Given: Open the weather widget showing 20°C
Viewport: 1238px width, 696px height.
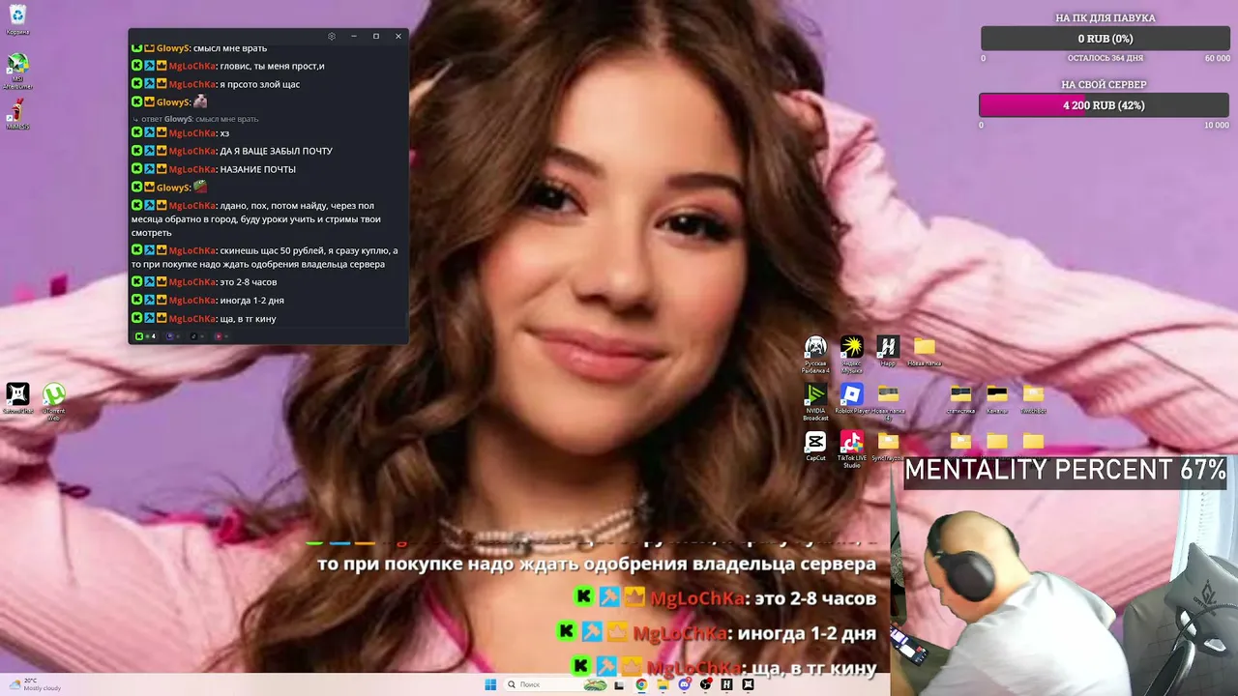Looking at the screenshot, I should click(35, 684).
